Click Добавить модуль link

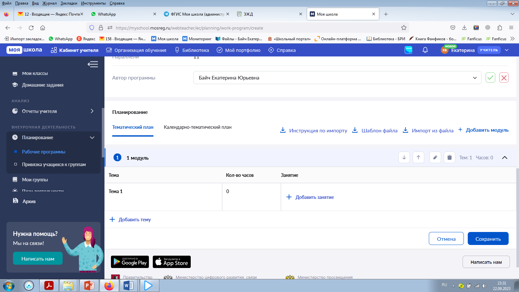[x=483, y=130]
